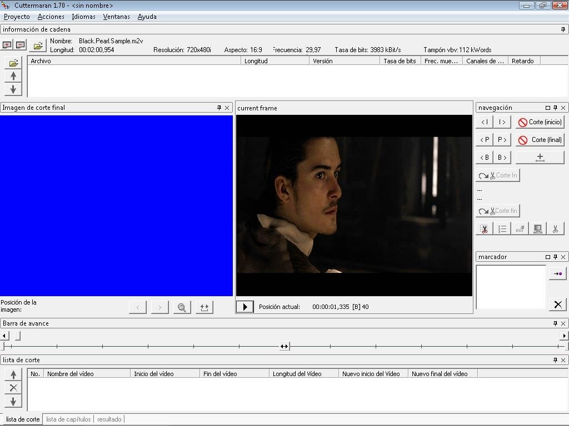Open the Ventanas menu

click(x=117, y=17)
